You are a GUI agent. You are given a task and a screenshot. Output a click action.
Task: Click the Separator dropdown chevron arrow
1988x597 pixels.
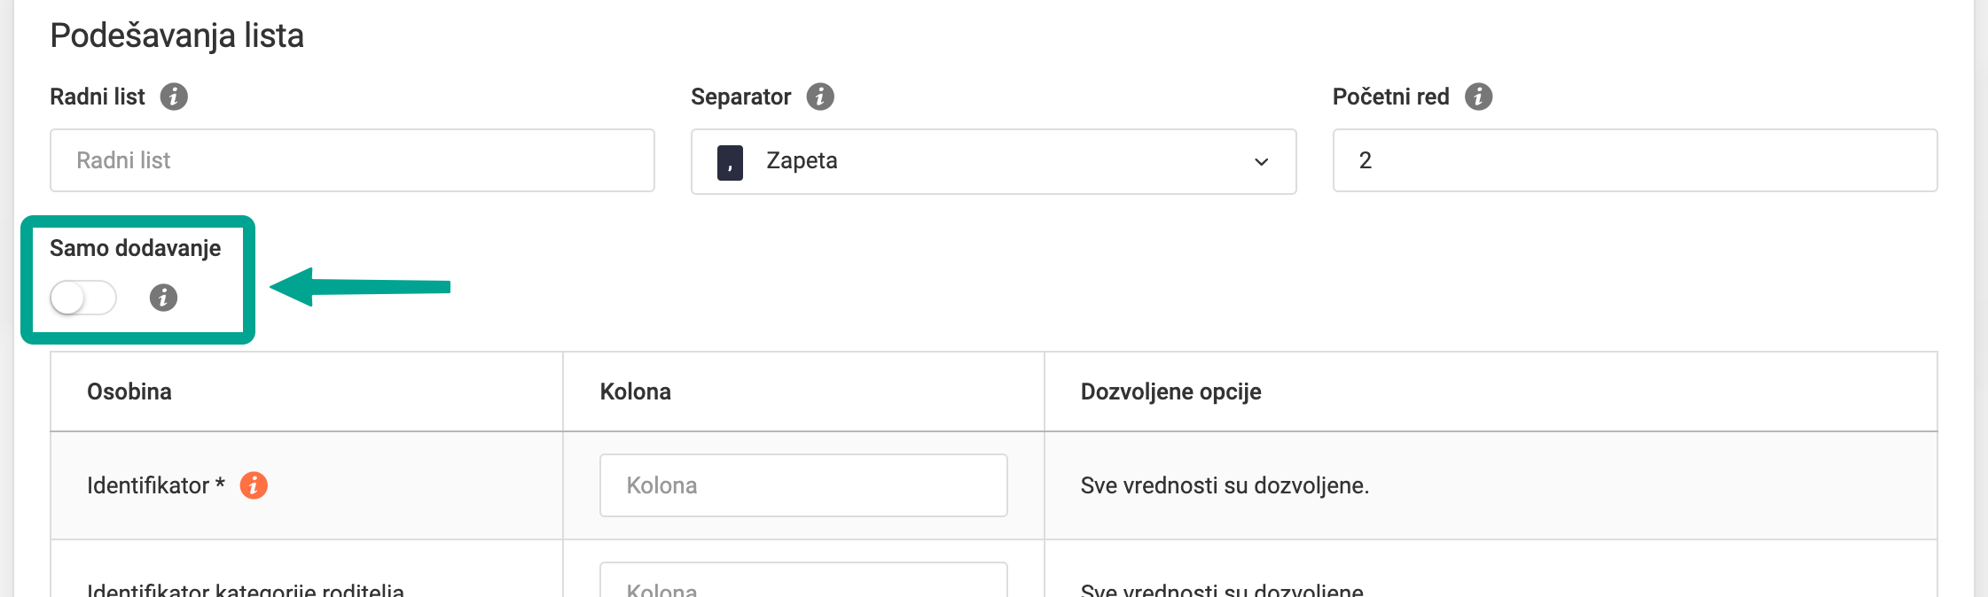tap(1261, 162)
